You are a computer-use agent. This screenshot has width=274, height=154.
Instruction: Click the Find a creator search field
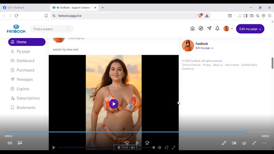(x=52, y=29)
